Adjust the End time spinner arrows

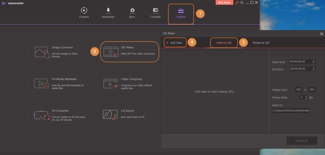(314, 69)
